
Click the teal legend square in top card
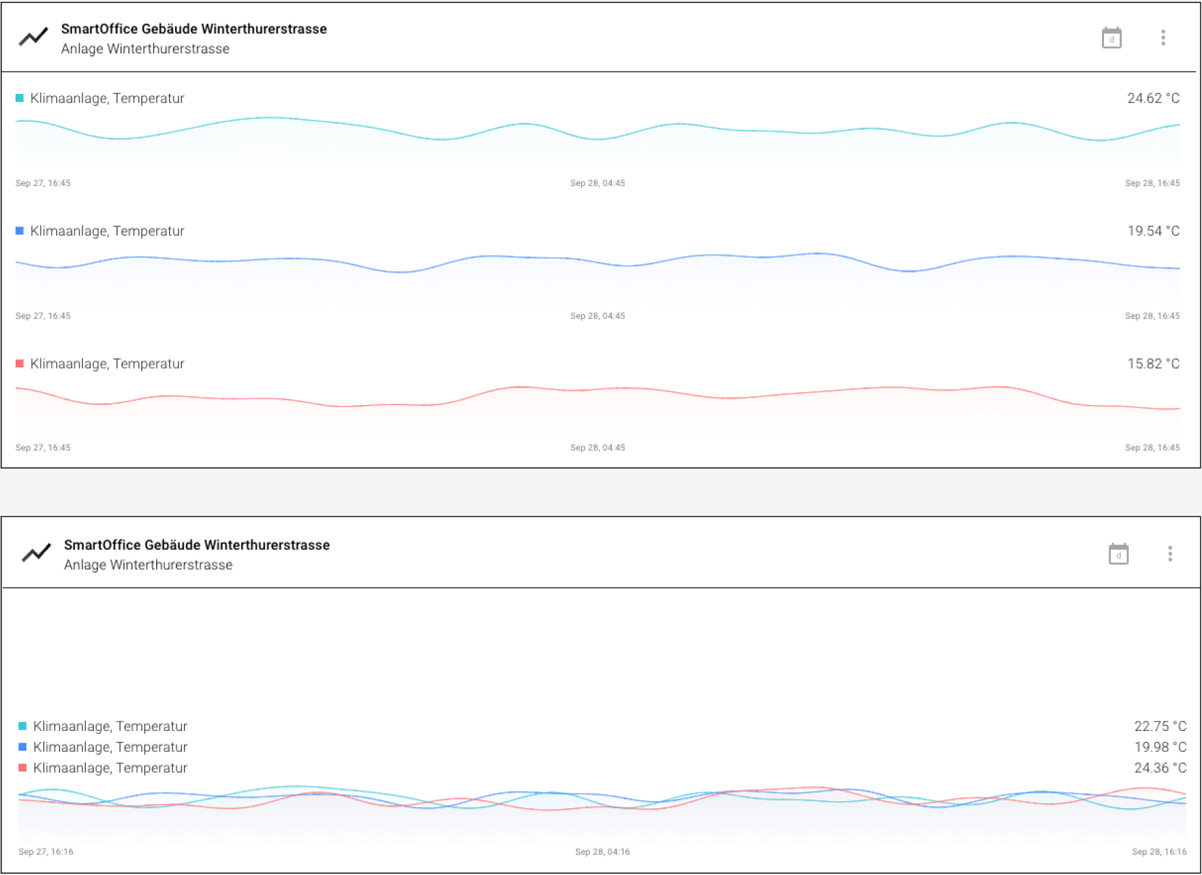[20, 98]
